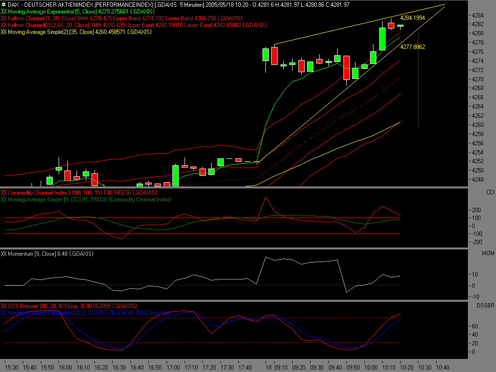Click the tall green candle at 17:00
The image size is (496, 372).
(x=175, y=175)
